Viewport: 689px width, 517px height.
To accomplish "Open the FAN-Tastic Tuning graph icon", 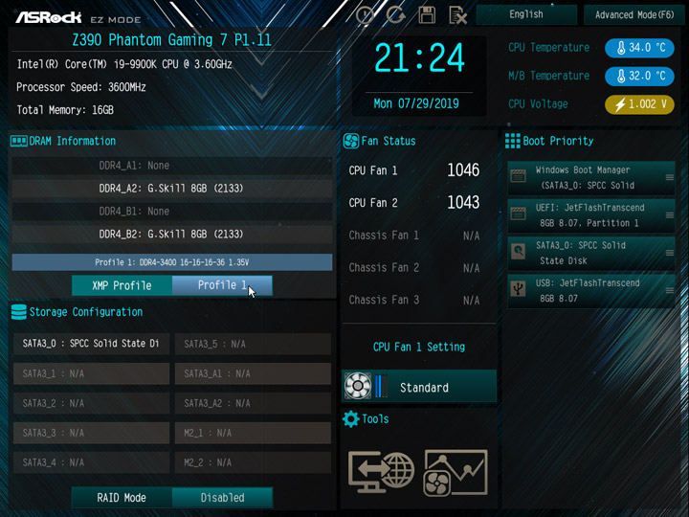I will click(x=456, y=473).
